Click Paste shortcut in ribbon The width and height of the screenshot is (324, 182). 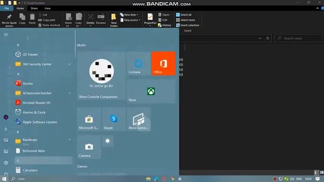pyautogui.click(x=49, y=25)
